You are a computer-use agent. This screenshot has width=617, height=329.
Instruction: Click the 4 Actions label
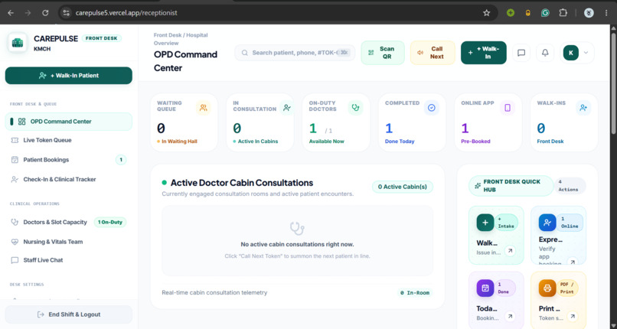568,185
